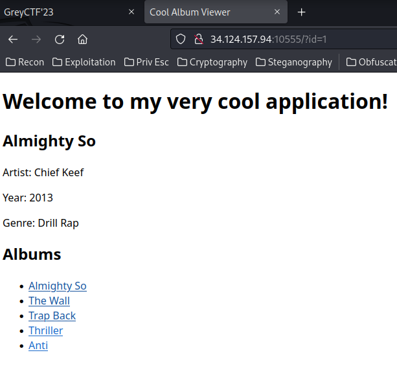Close the GreyCTF'23 tab
This screenshot has width=397, height=366.
coord(131,12)
